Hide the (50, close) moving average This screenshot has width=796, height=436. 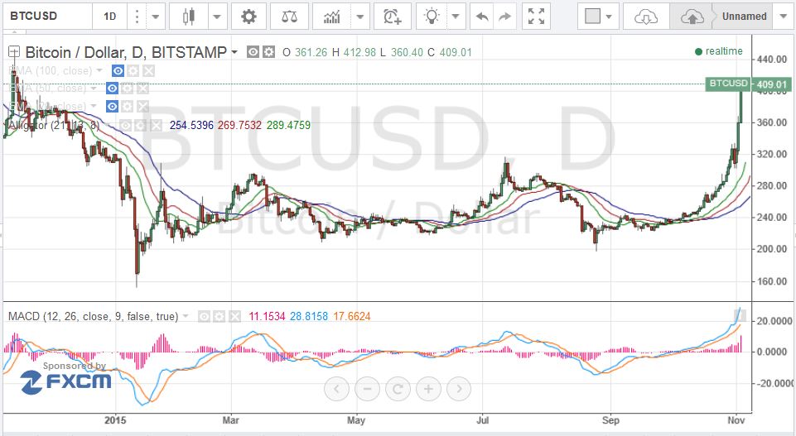click(112, 89)
